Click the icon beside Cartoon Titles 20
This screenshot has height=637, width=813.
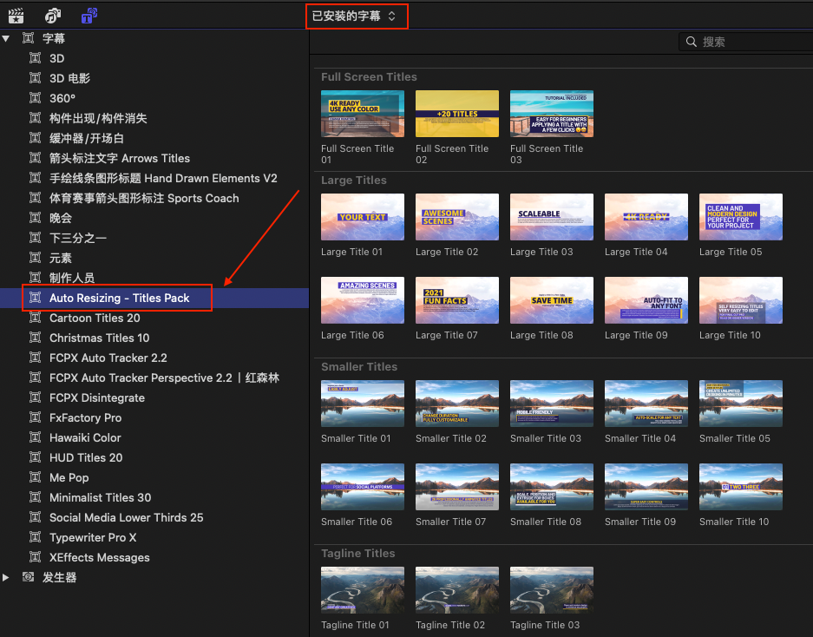point(35,318)
